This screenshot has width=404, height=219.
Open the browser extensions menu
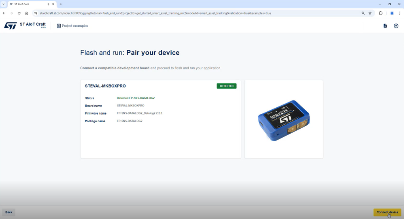click(381, 13)
